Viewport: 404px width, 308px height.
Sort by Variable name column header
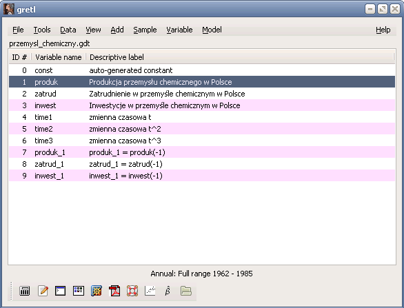tap(59, 57)
